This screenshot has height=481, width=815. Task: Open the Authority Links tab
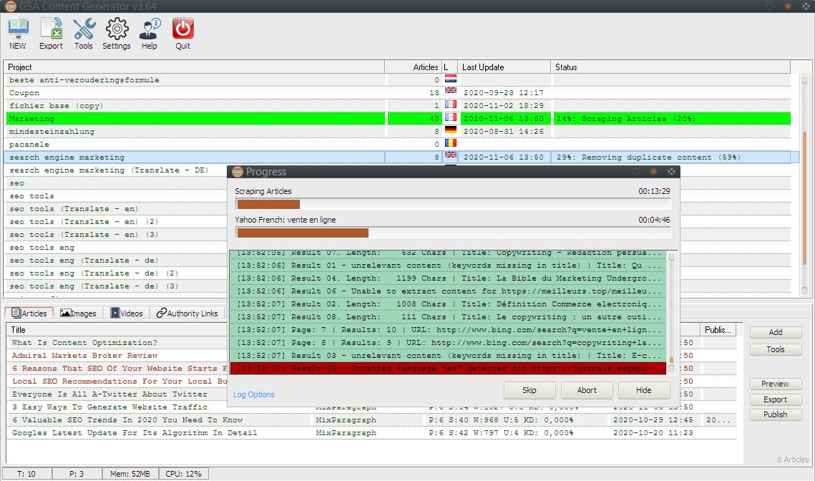click(187, 314)
